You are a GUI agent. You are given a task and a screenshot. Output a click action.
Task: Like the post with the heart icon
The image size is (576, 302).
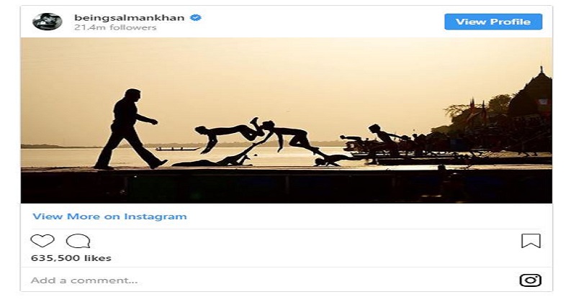click(x=42, y=241)
